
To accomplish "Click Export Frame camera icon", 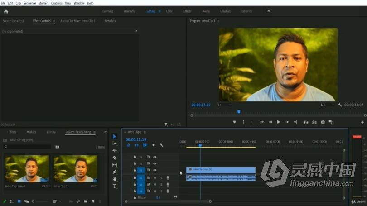I will point(323,122).
